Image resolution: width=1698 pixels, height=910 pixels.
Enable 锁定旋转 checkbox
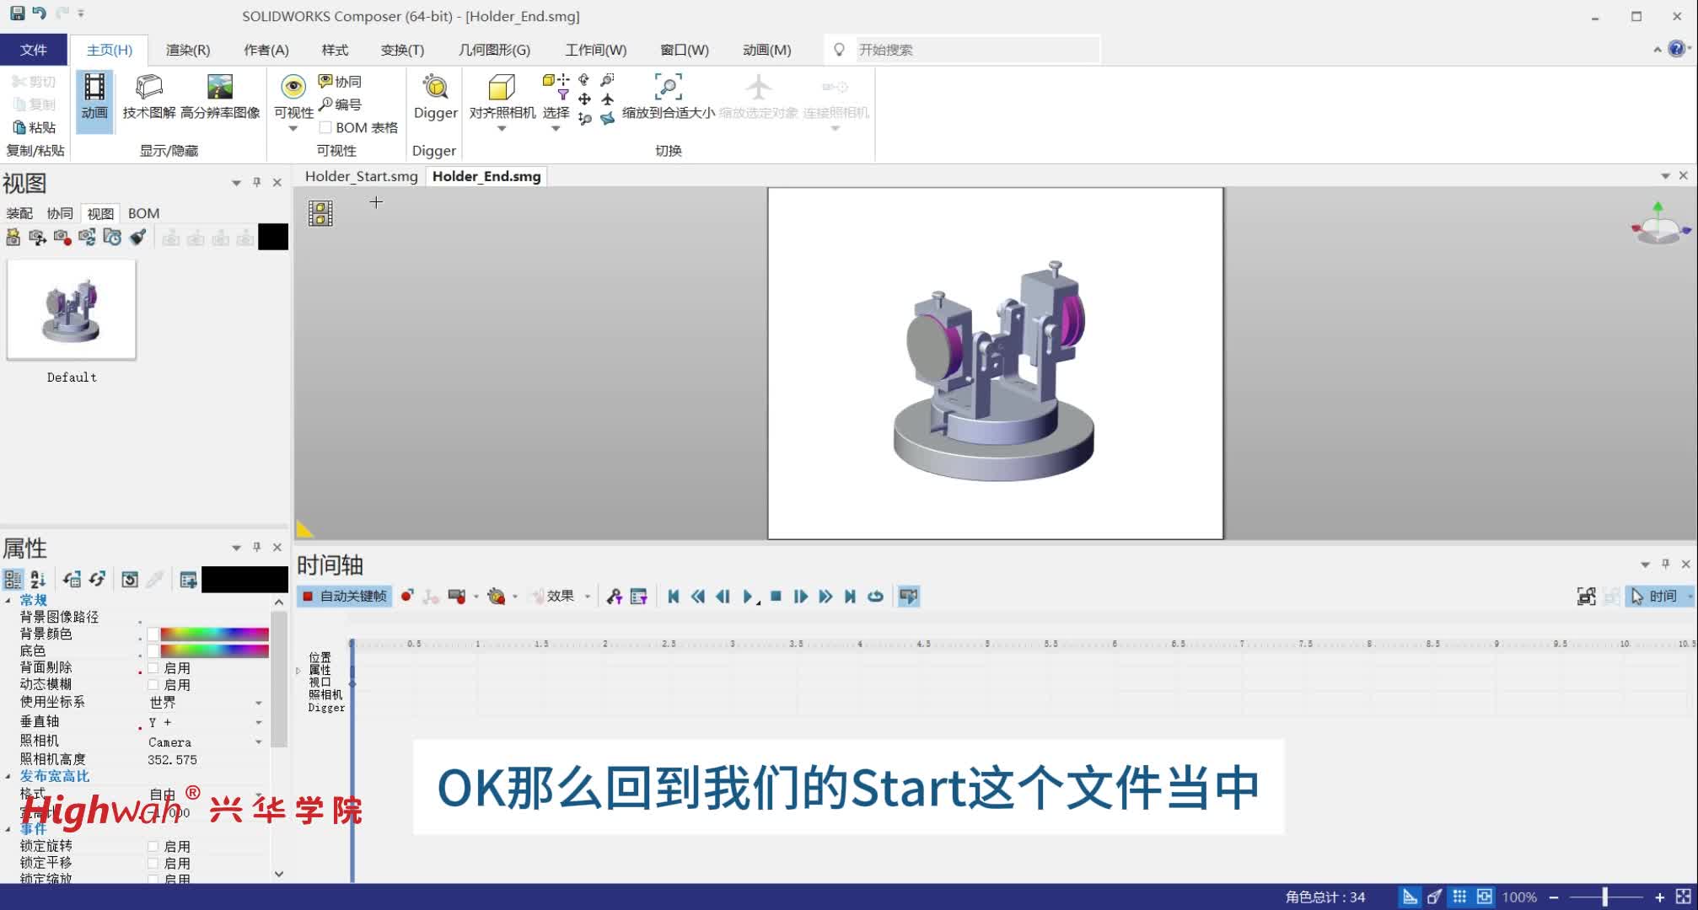pyautogui.click(x=153, y=846)
